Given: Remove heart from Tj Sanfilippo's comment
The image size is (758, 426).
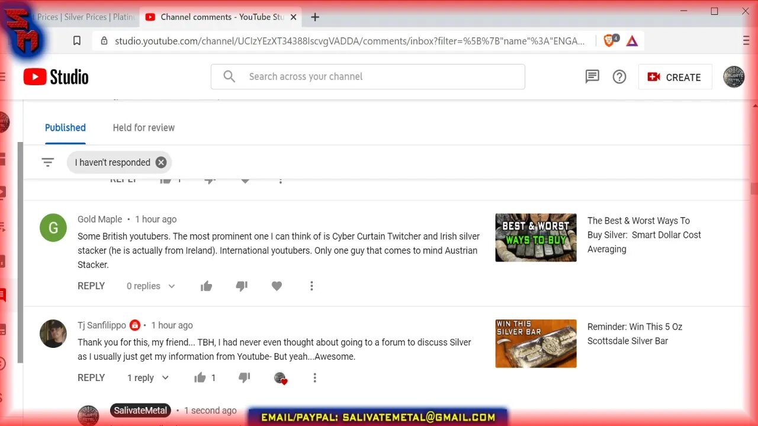Looking at the screenshot, I should pyautogui.click(x=281, y=378).
